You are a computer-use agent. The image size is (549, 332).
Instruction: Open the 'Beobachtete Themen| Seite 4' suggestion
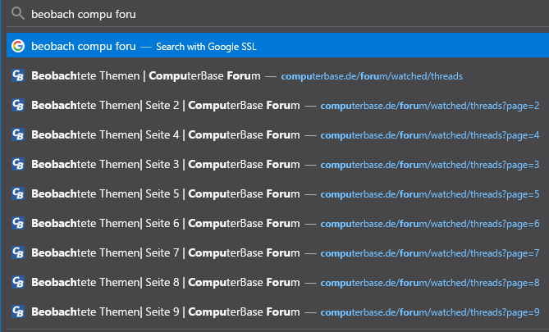coord(277,134)
